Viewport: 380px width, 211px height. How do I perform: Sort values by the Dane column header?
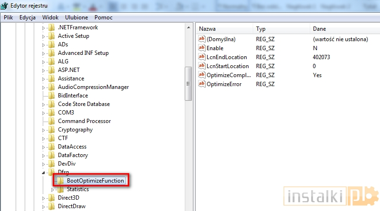[x=345, y=29]
